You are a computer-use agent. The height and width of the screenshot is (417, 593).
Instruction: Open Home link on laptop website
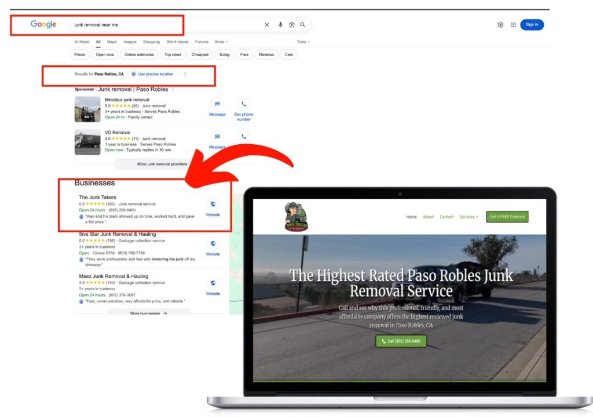(411, 217)
